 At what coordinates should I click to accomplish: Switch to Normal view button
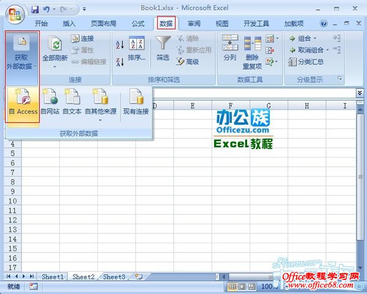pyautogui.click(x=232, y=287)
